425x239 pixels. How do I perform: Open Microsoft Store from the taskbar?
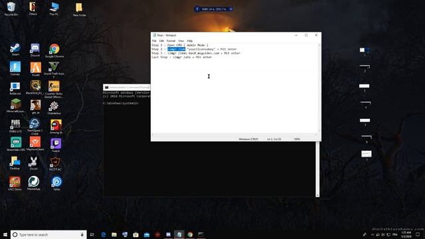[135, 234]
